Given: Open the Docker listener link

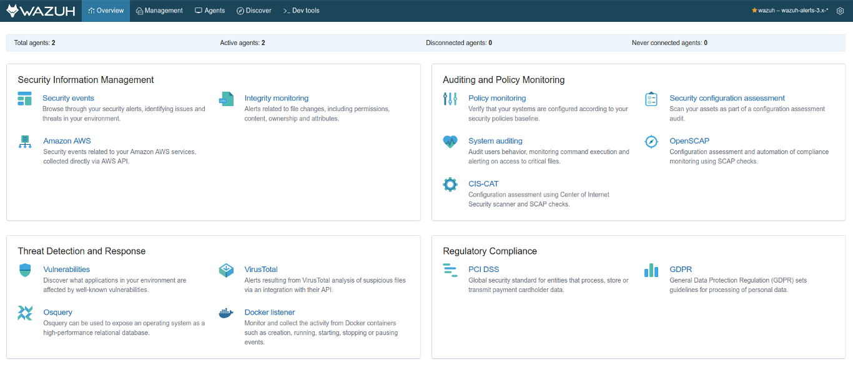Looking at the screenshot, I should tap(270, 312).
